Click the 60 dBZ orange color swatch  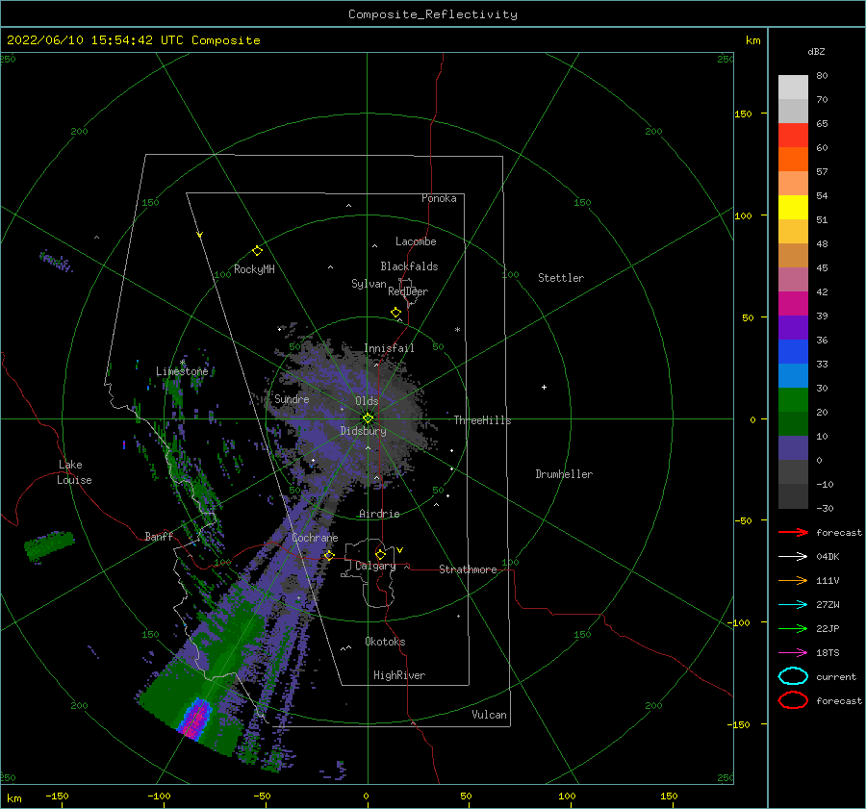point(793,160)
